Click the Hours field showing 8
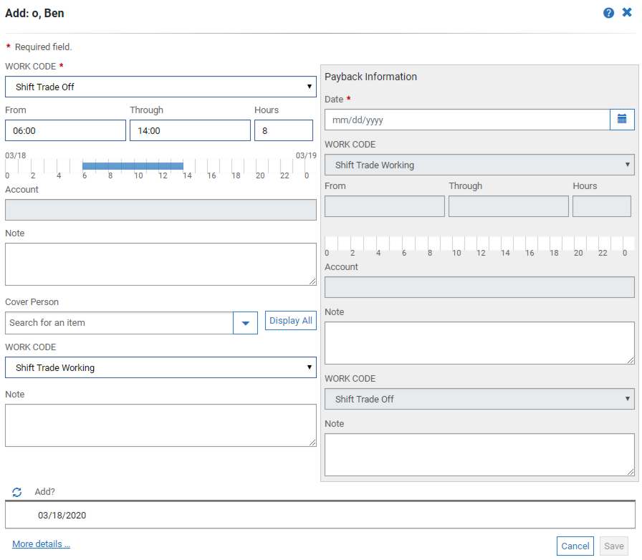Viewport: 642px width, 560px height. pos(283,130)
